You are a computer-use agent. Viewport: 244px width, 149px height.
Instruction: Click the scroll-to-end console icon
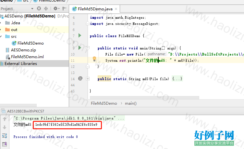point(5,144)
